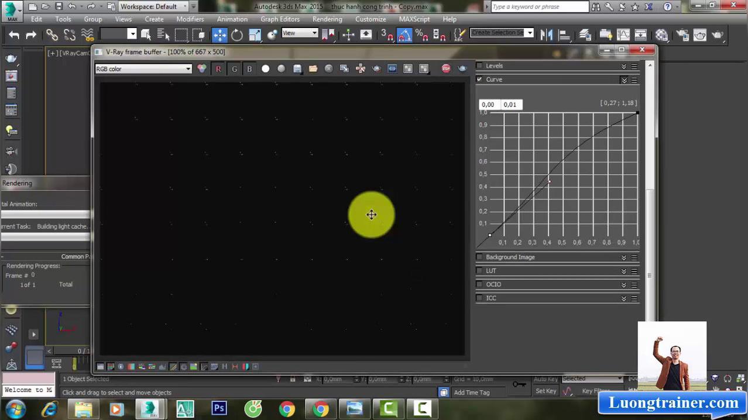Screen dimensions: 748x420
Task: Open the MAXScript menu
Action: (x=414, y=19)
